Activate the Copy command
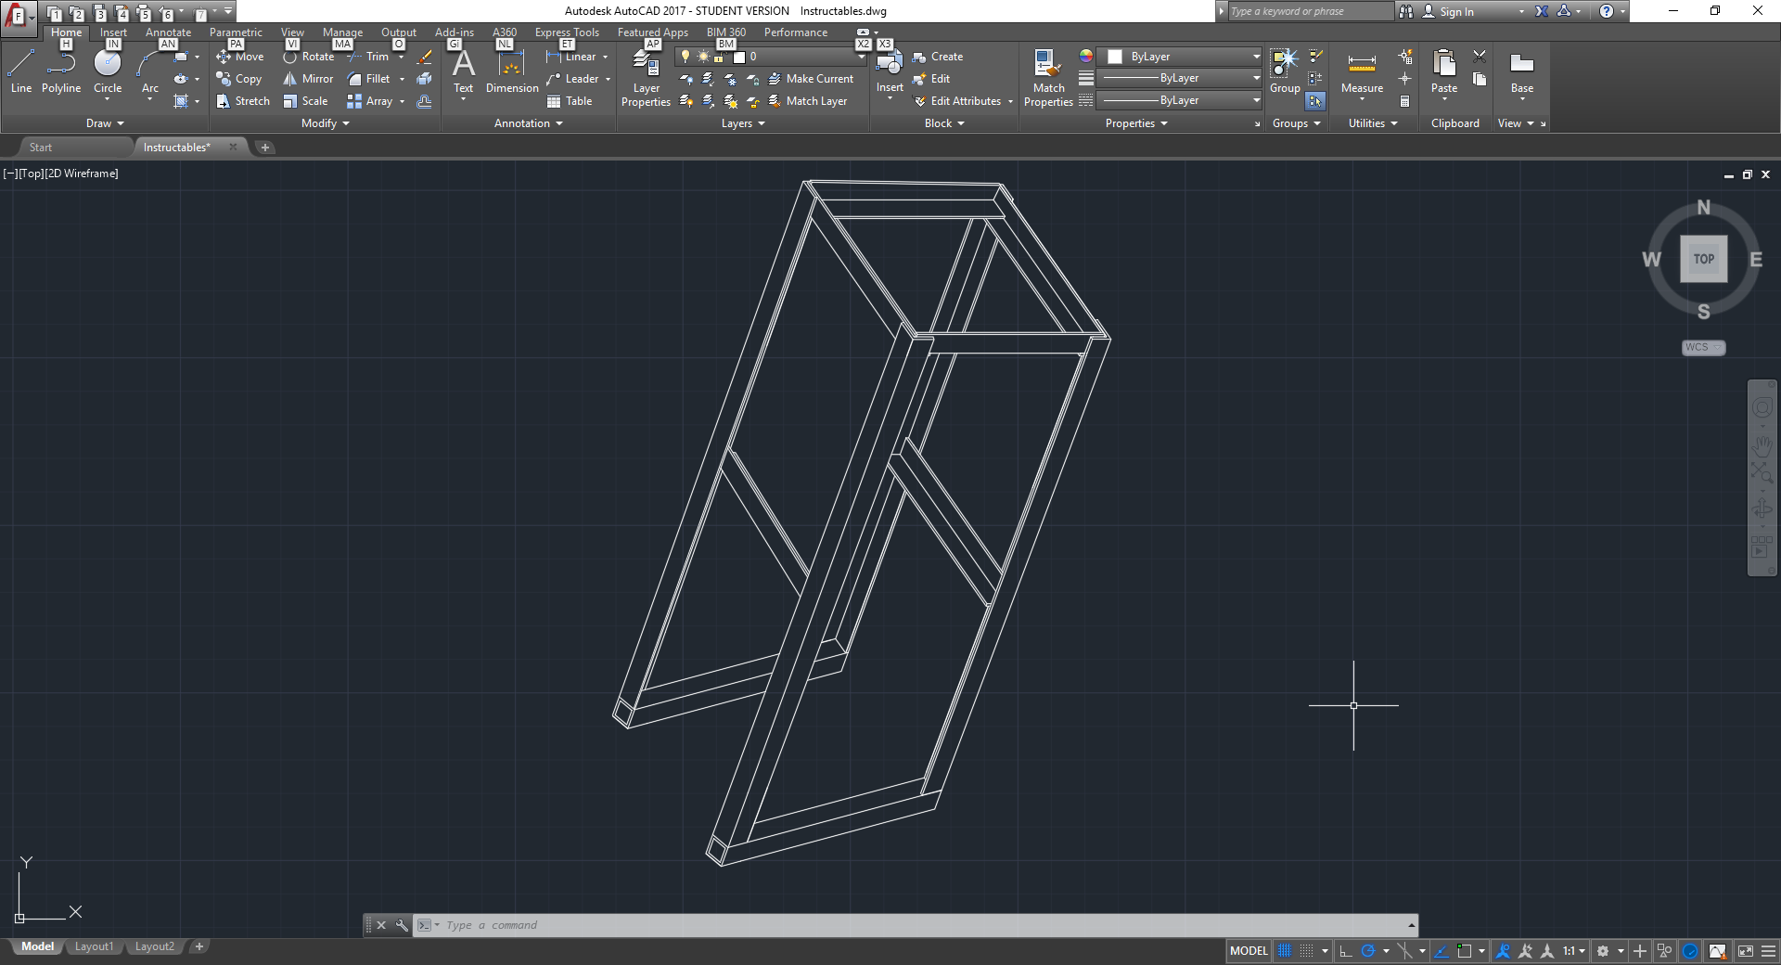 click(x=239, y=79)
